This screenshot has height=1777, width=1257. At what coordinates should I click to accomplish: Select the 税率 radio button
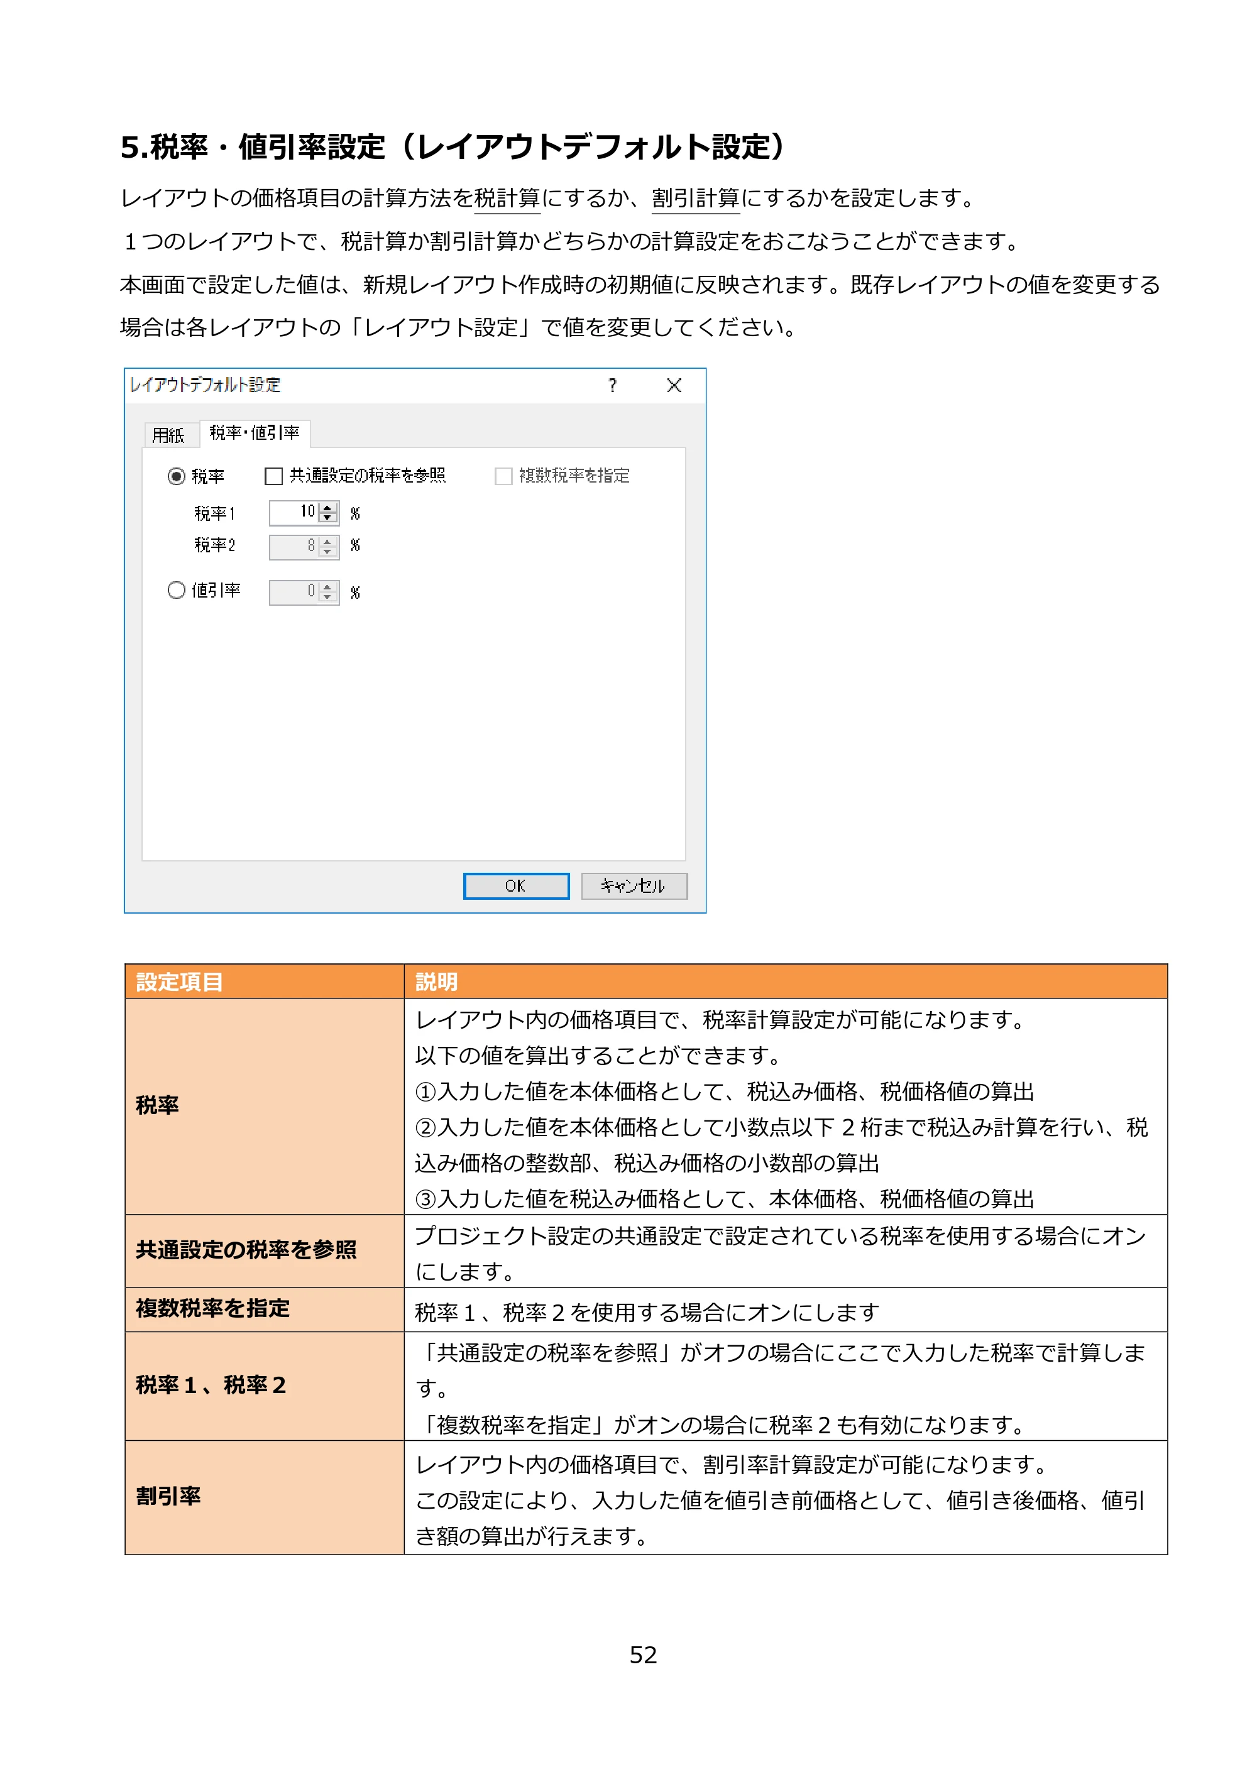[x=177, y=476]
